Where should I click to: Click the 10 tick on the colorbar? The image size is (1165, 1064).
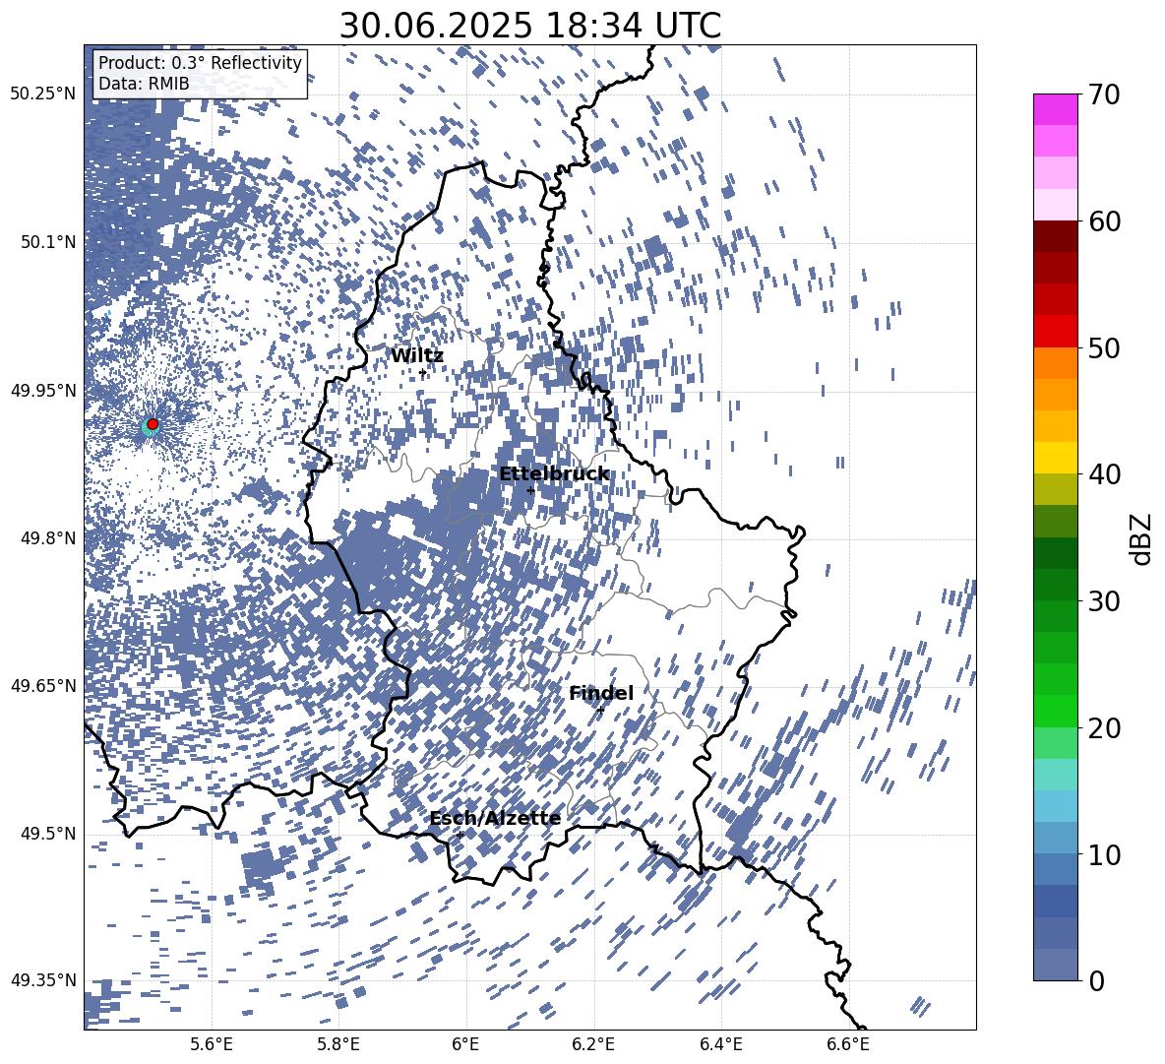coord(1104,854)
